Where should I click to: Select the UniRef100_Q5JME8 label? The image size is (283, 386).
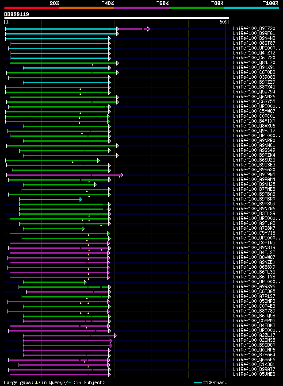(254, 374)
